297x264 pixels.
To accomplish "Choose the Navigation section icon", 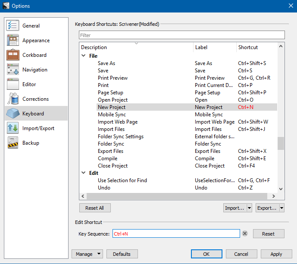I will pyautogui.click(x=13, y=69).
